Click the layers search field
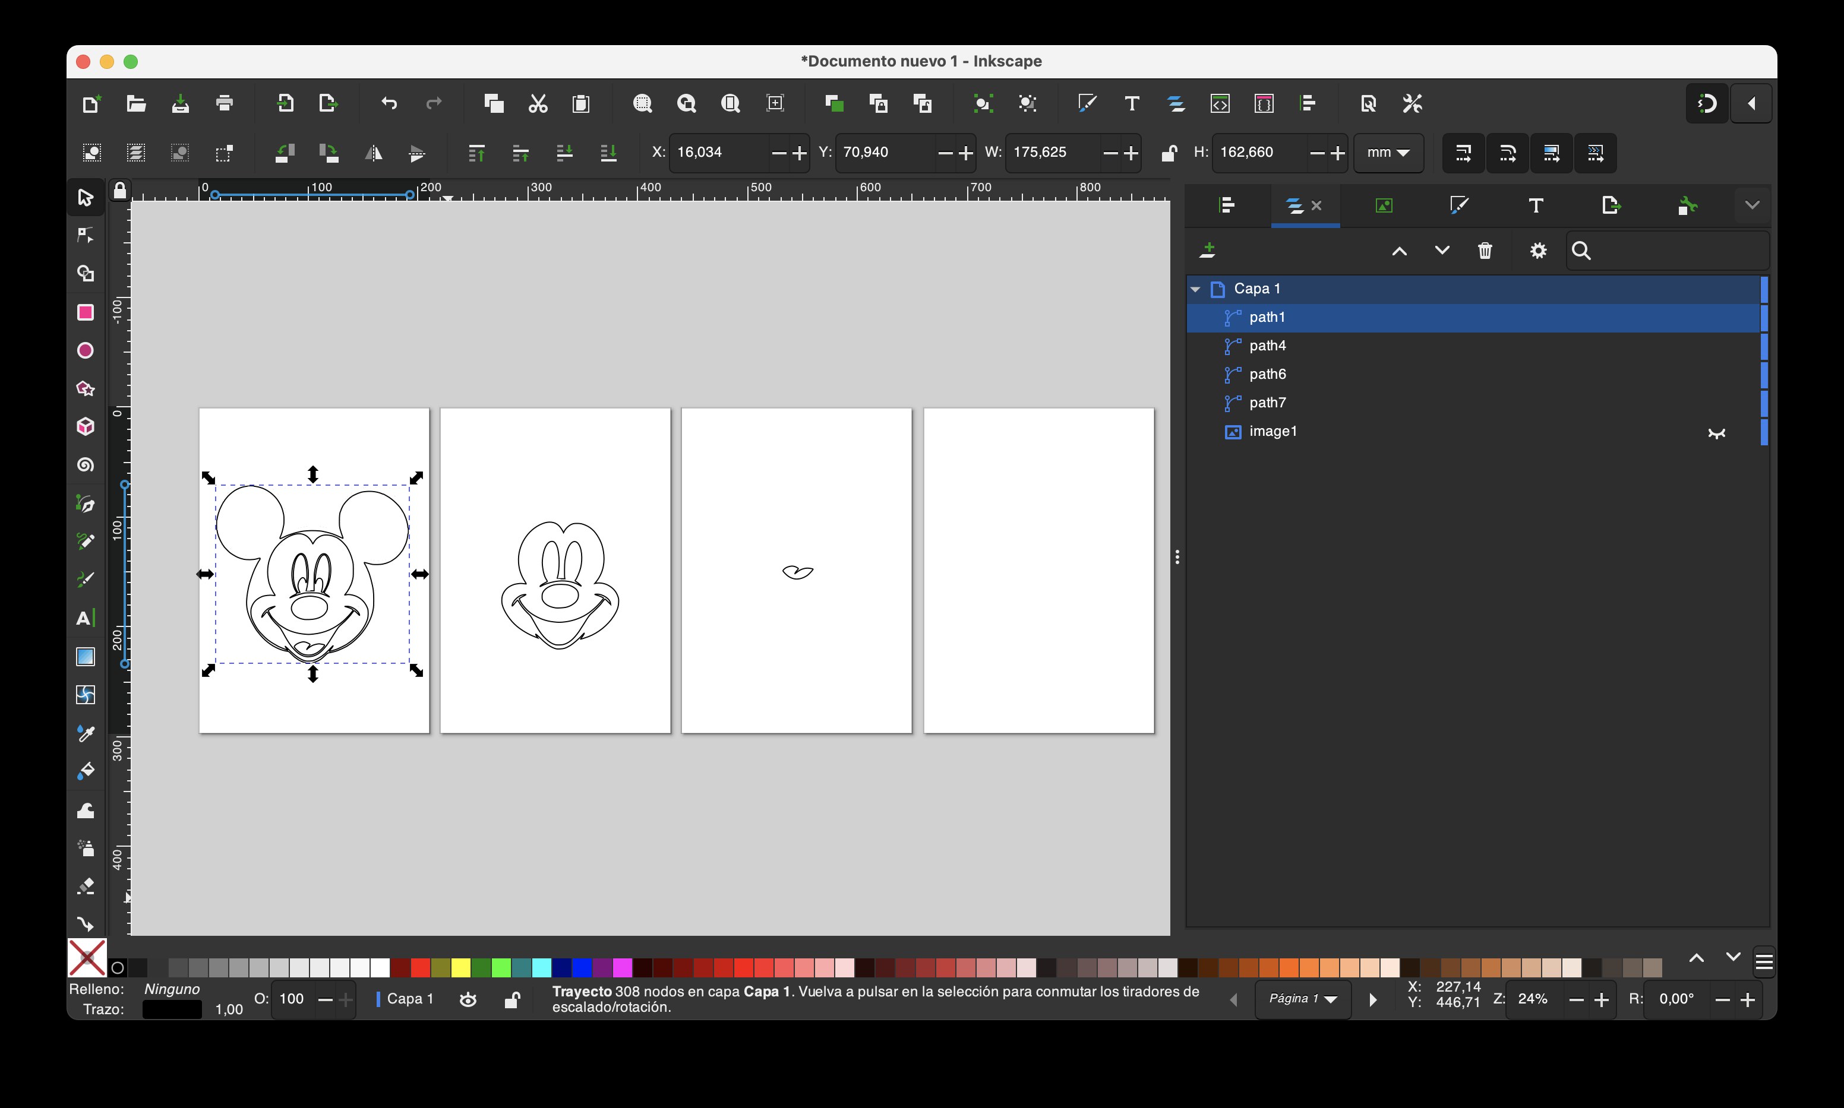 point(1667,251)
